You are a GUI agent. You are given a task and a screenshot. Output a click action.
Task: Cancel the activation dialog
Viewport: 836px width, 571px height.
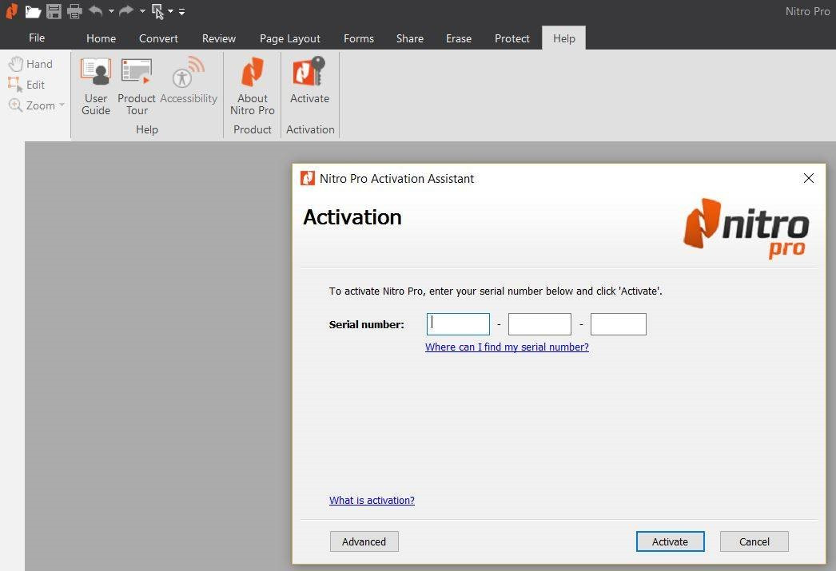pyautogui.click(x=754, y=541)
